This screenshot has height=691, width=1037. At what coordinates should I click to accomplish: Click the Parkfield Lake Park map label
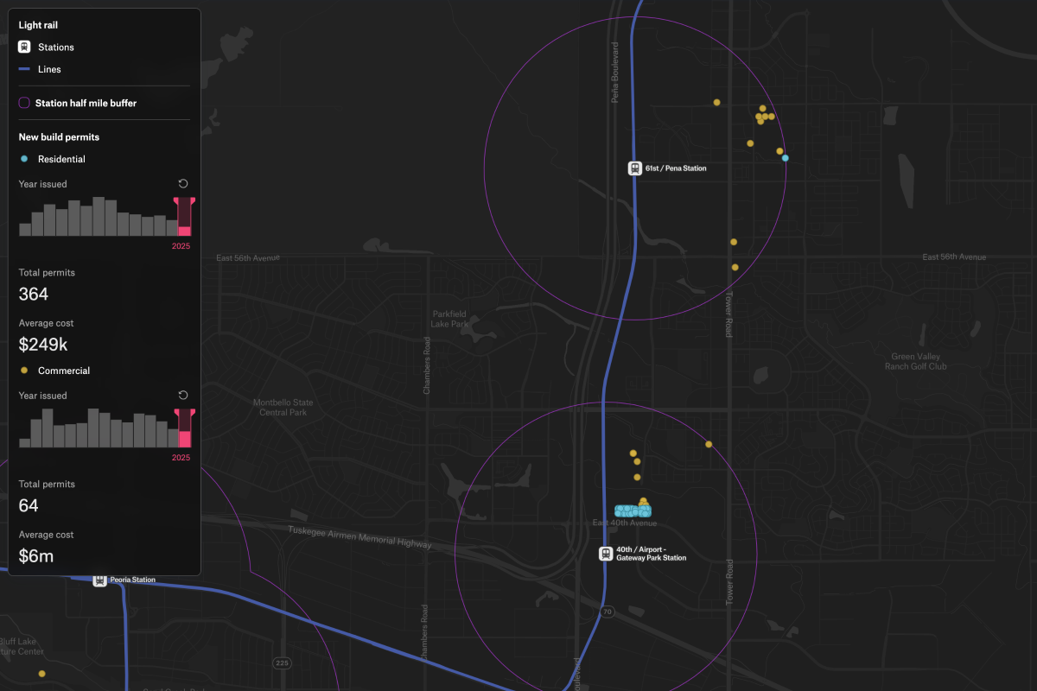coord(449,319)
